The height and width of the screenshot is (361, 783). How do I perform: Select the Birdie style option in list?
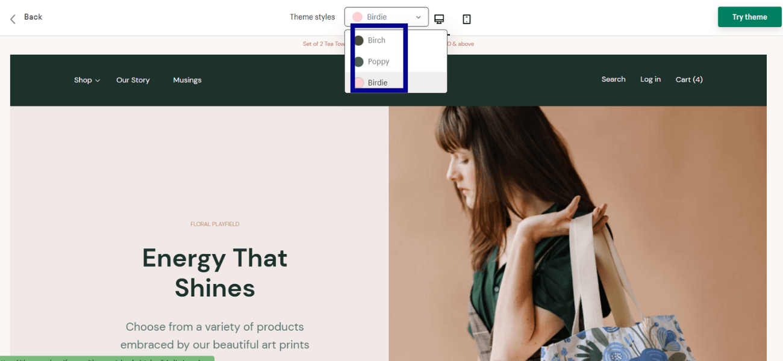coord(396,82)
